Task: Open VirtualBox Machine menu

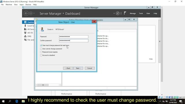Action: pyautogui.click(x=9, y=5)
